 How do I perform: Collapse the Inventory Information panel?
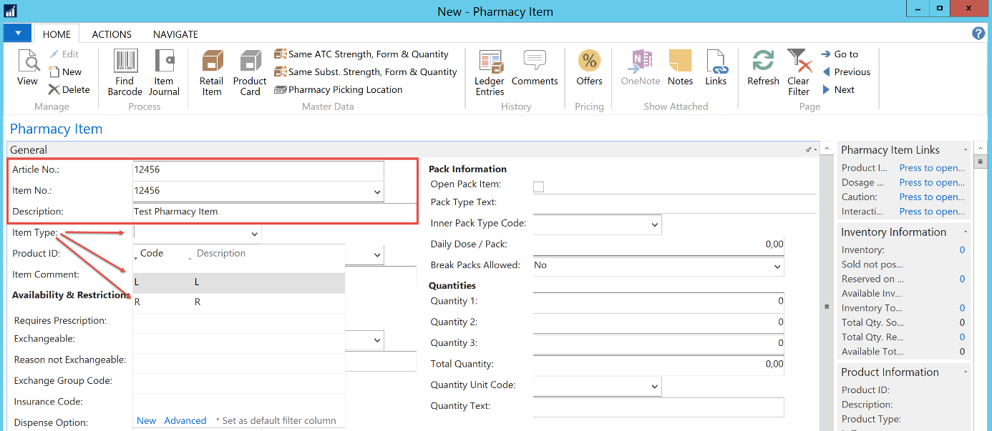pos(966,232)
